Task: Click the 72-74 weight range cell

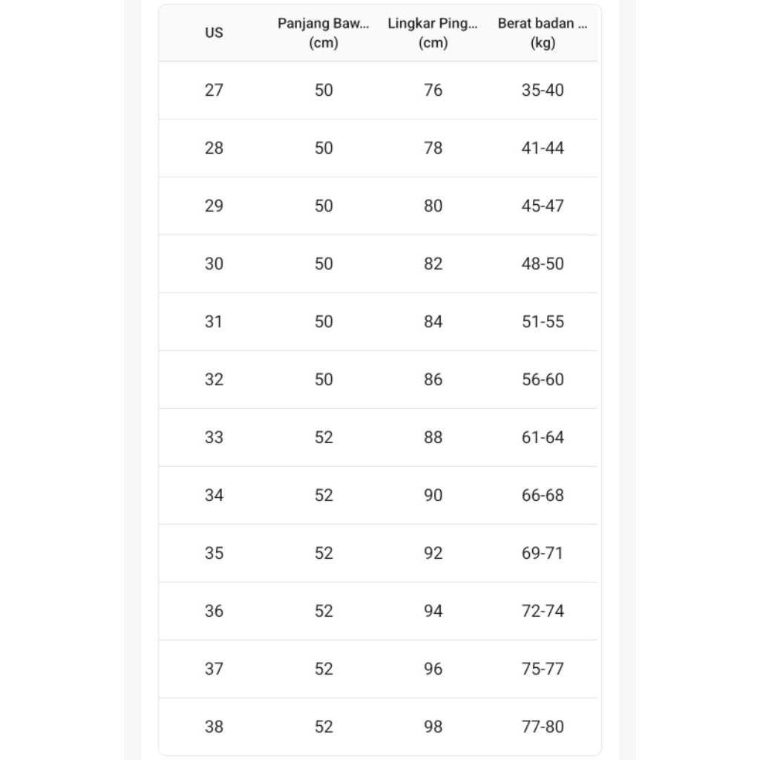Action: 543,611
